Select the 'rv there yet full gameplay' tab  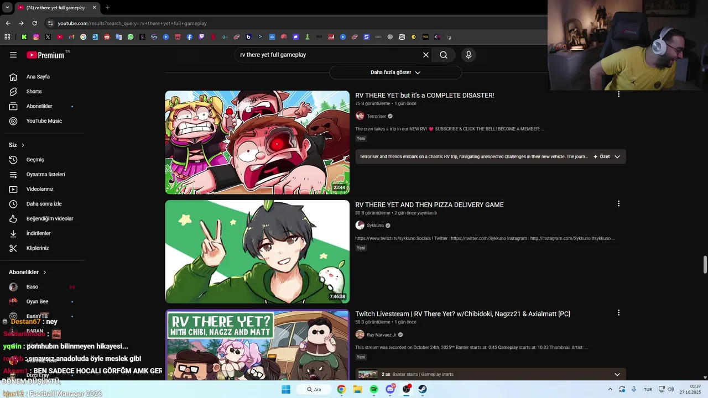point(53,8)
